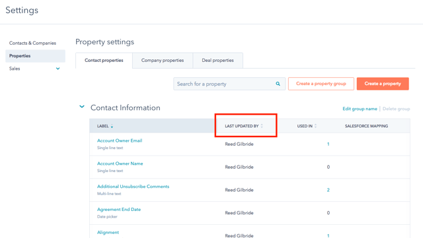Click the search magnifier icon
Image resolution: width=423 pixels, height=238 pixels.
click(278, 84)
